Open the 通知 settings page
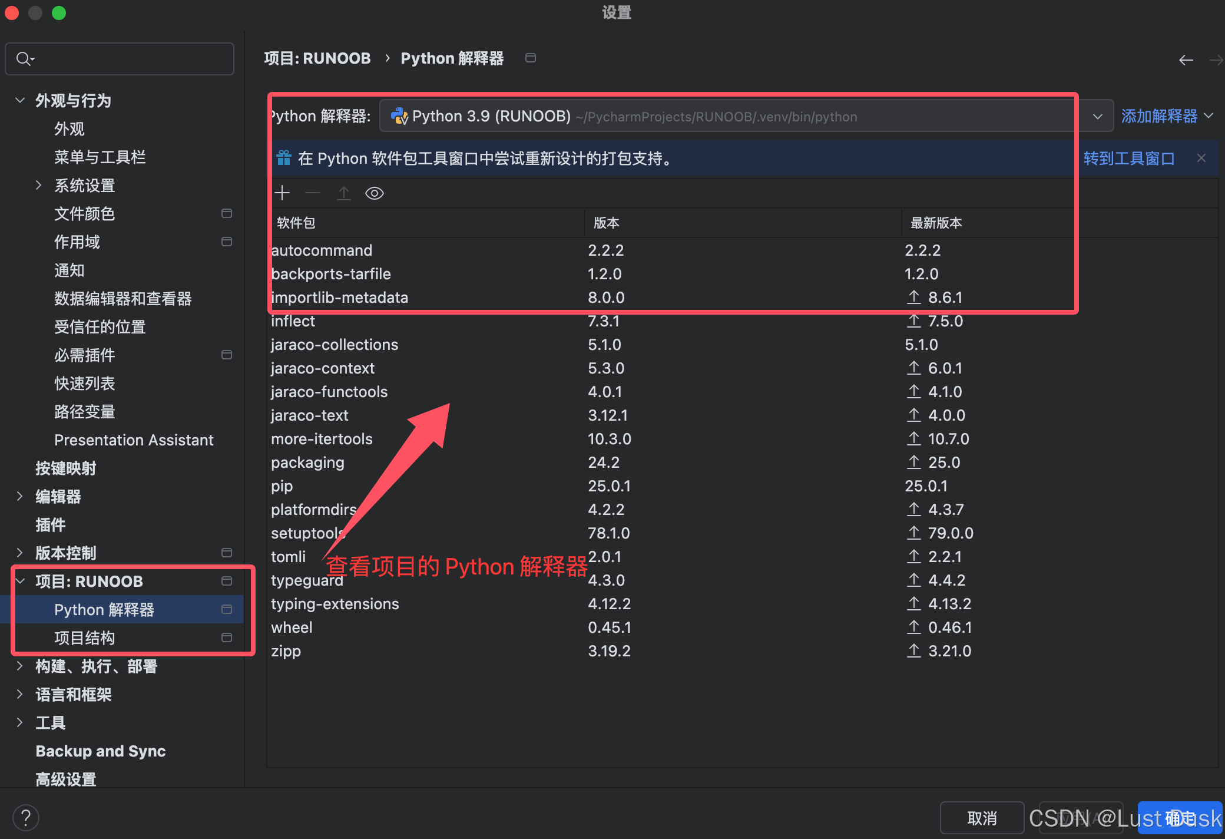 (x=69, y=270)
